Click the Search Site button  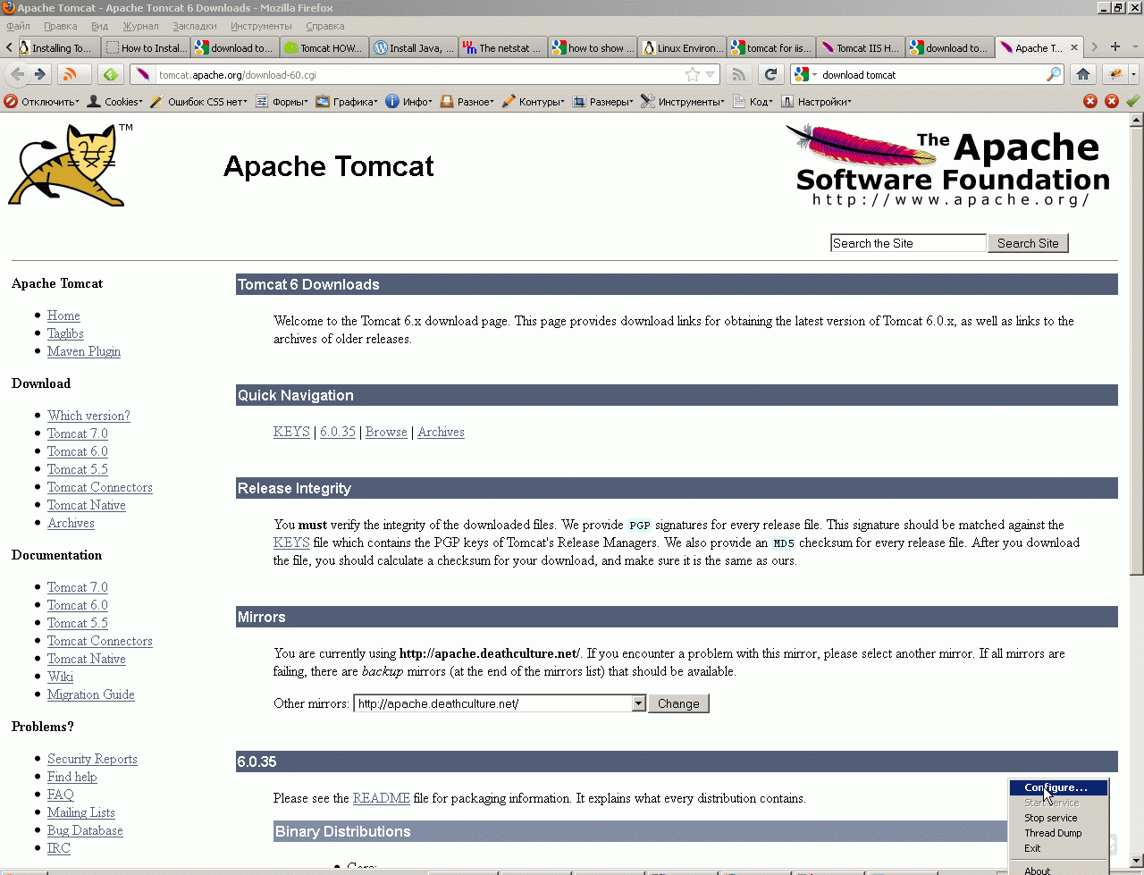(x=1028, y=243)
